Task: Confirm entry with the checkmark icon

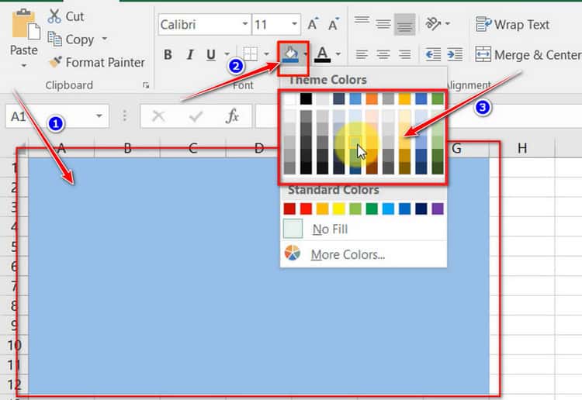Action: click(x=196, y=116)
